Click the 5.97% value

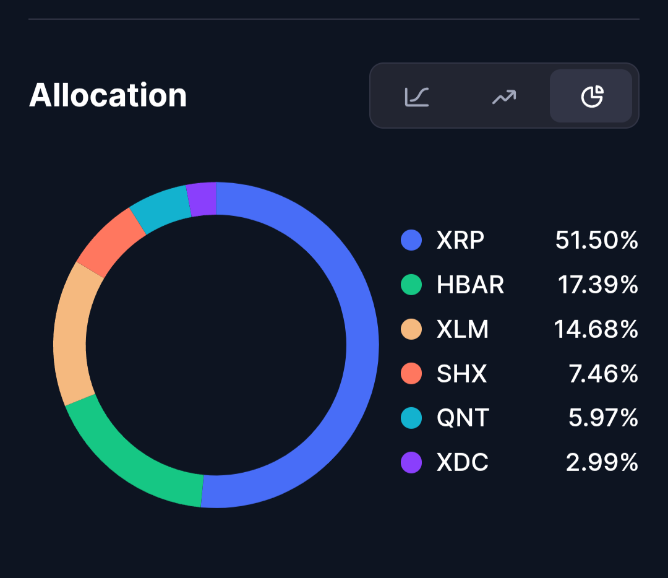coord(603,418)
